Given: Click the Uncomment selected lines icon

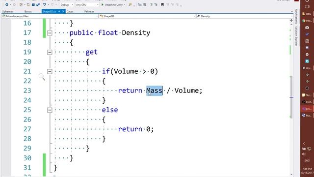Looking at the screenshot, I should point(145,4).
